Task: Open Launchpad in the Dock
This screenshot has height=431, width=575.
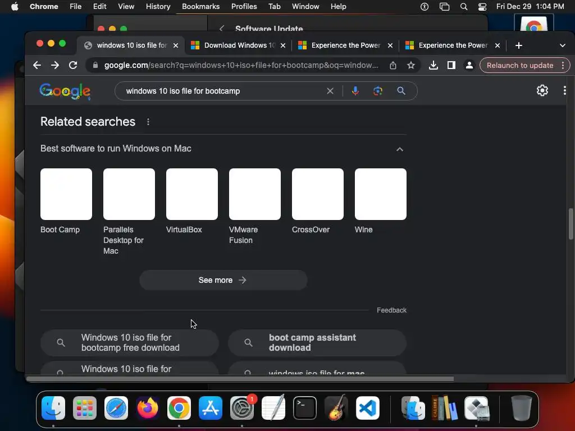Action: point(85,408)
